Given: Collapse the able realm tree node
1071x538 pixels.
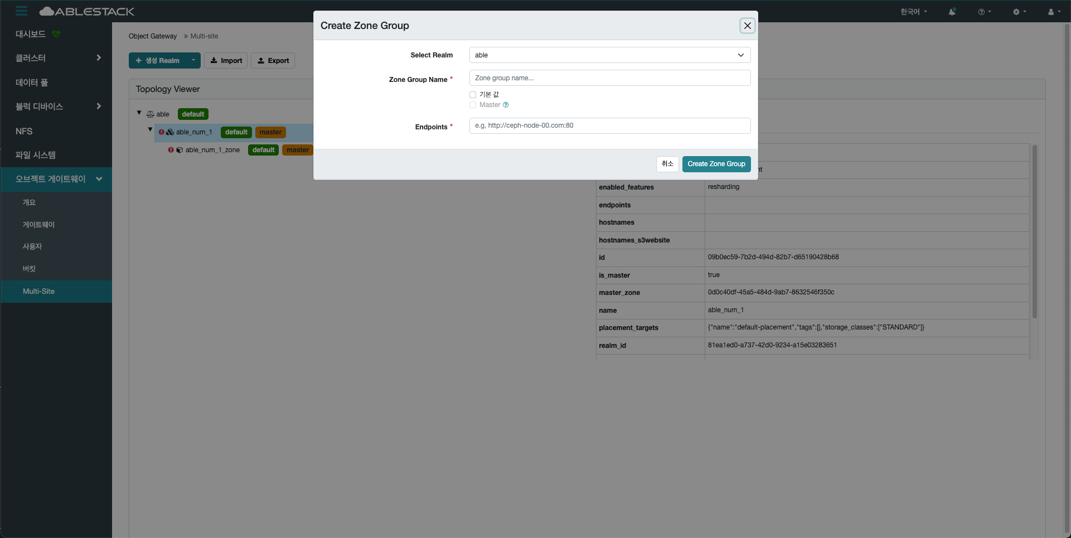Looking at the screenshot, I should coord(139,113).
